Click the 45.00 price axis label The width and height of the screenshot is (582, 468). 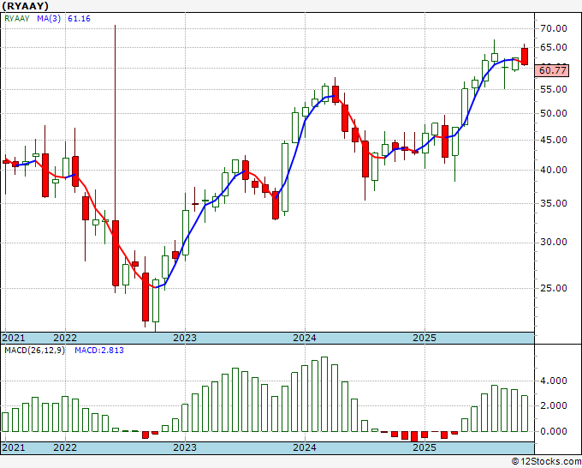554,140
